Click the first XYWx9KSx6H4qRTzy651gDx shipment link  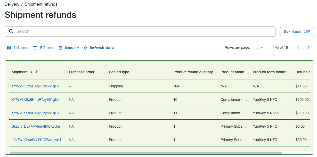pyautogui.click(x=35, y=86)
